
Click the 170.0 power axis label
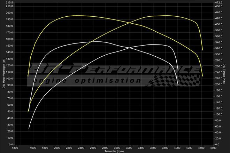coord(9,33)
